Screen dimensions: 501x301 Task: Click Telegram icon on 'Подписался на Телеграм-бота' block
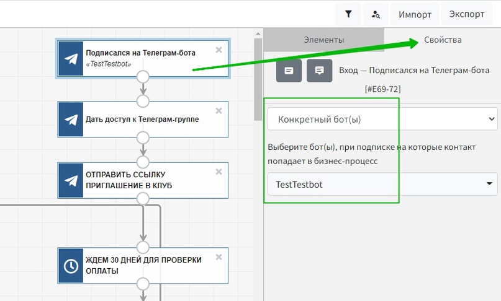71,59
